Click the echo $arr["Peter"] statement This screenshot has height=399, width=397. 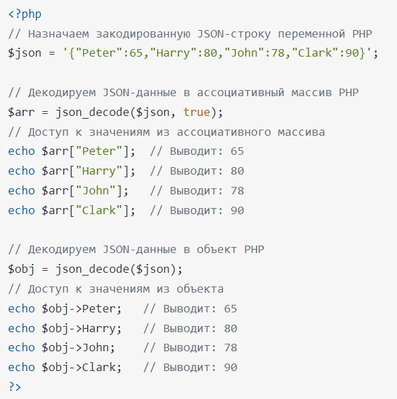click(x=72, y=151)
